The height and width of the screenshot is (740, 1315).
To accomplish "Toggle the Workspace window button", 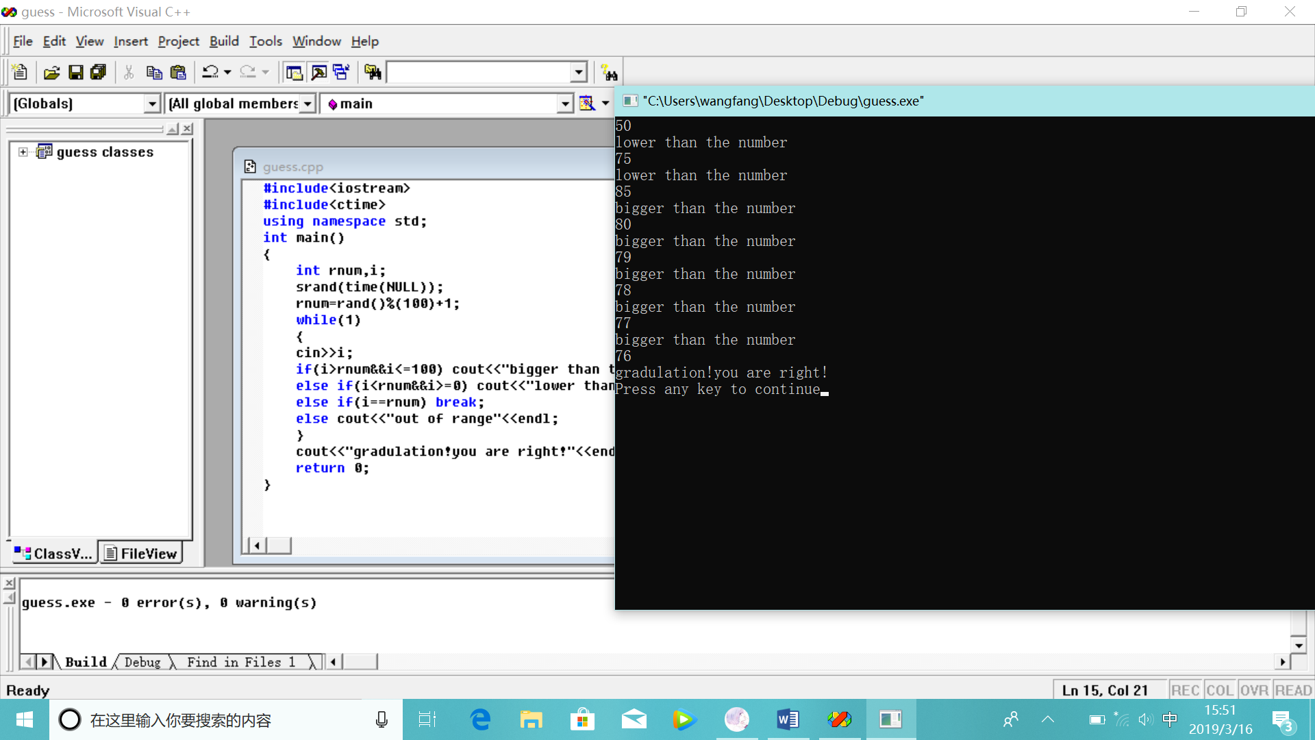I will tap(295, 72).
